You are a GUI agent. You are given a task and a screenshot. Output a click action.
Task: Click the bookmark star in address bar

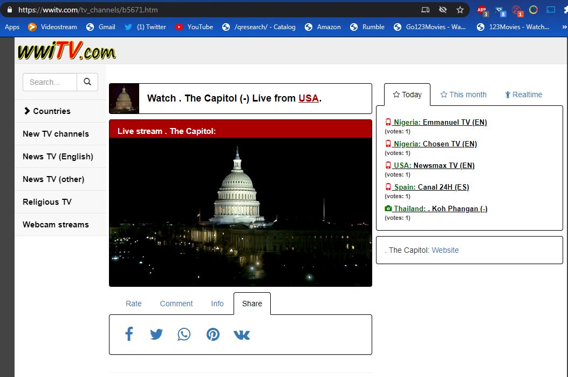pyautogui.click(x=460, y=10)
